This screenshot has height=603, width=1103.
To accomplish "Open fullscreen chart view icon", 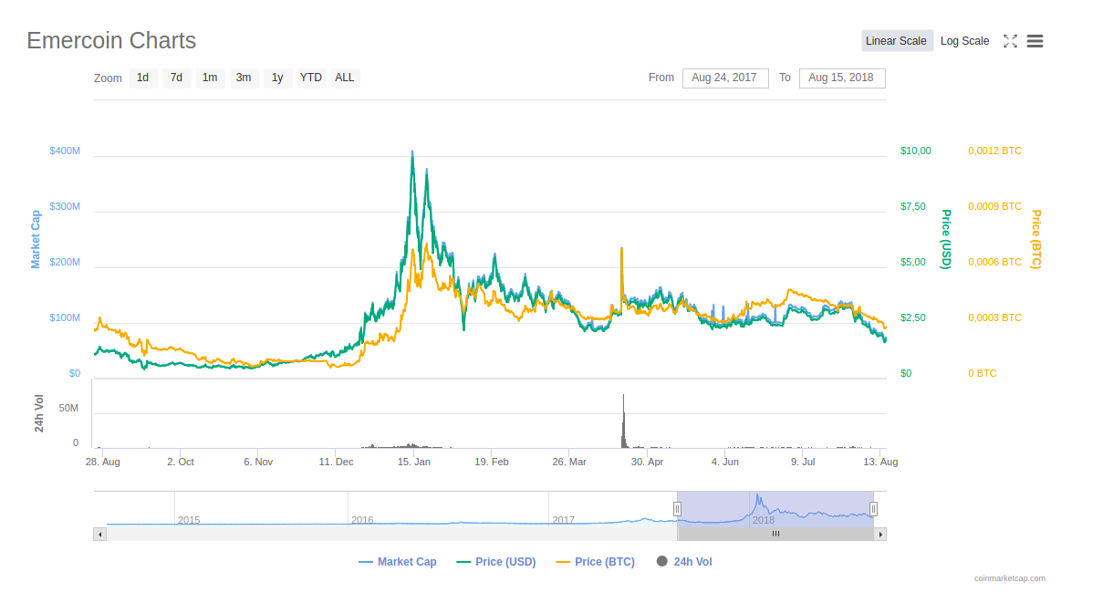I will pyautogui.click(x=1010, y=41).
